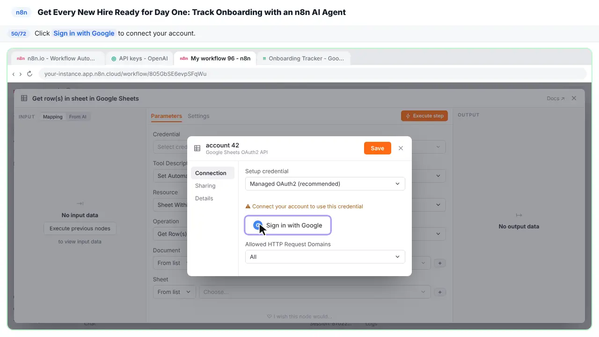Click the 50/72 step counter badge
Viewport: 599px width, 337px height.
tap(19, 34)
